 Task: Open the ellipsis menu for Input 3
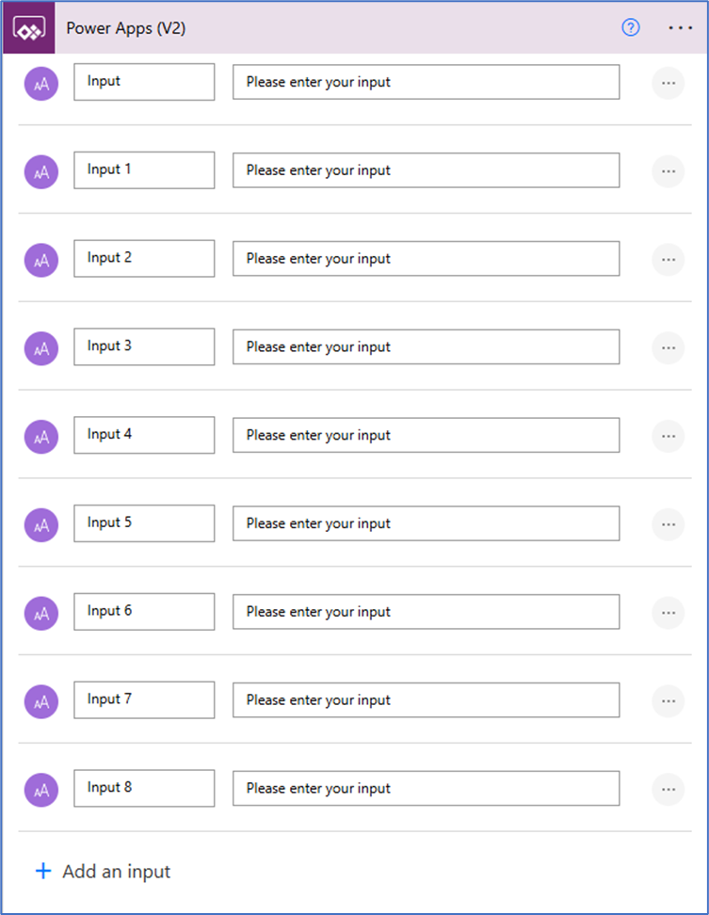click(669, 347)
